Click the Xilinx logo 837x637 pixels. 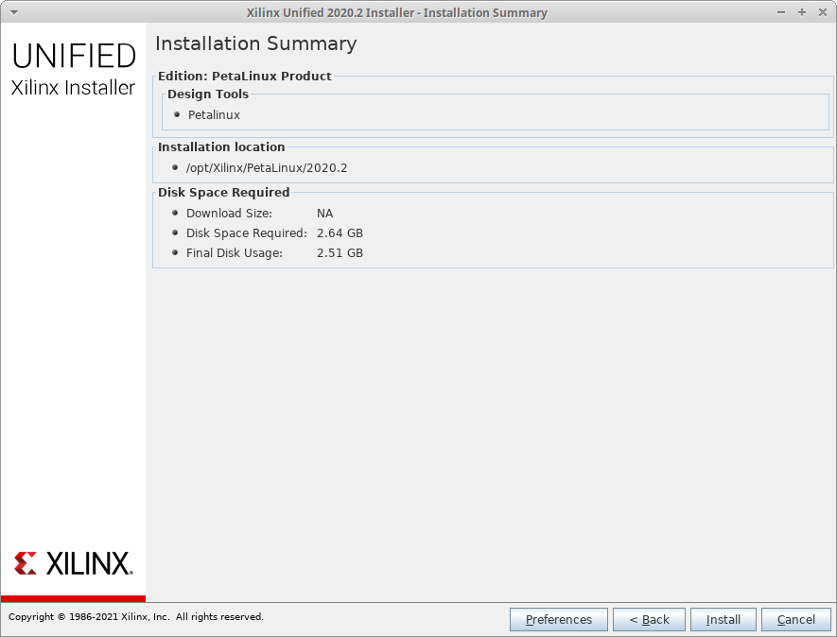(74, 563)
